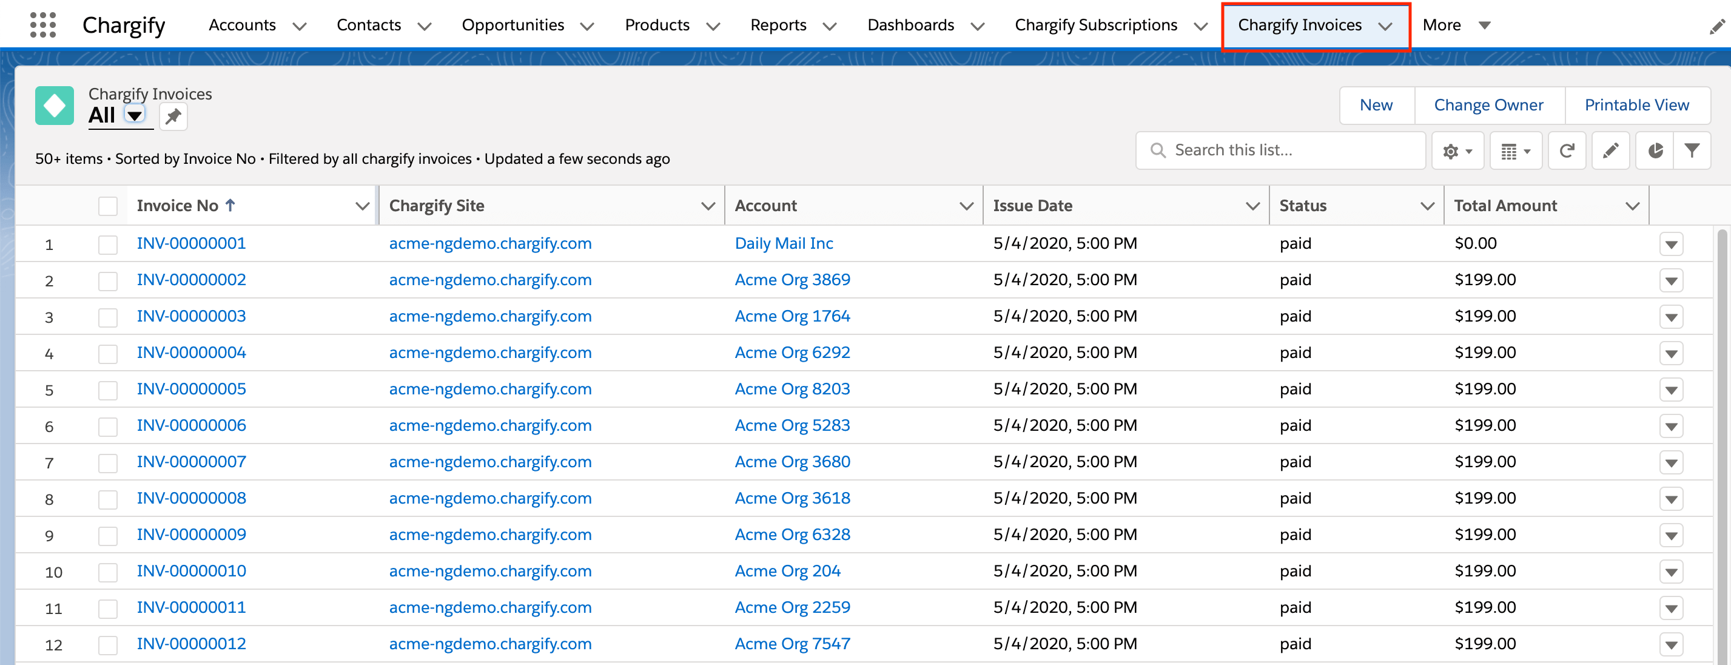Click the inline edit list pencil icon
Screen dimensions: 1731x665
click(1610, 150)
